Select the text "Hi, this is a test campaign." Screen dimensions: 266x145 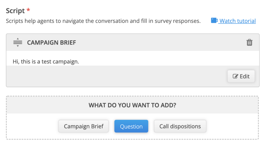(46, 62)
